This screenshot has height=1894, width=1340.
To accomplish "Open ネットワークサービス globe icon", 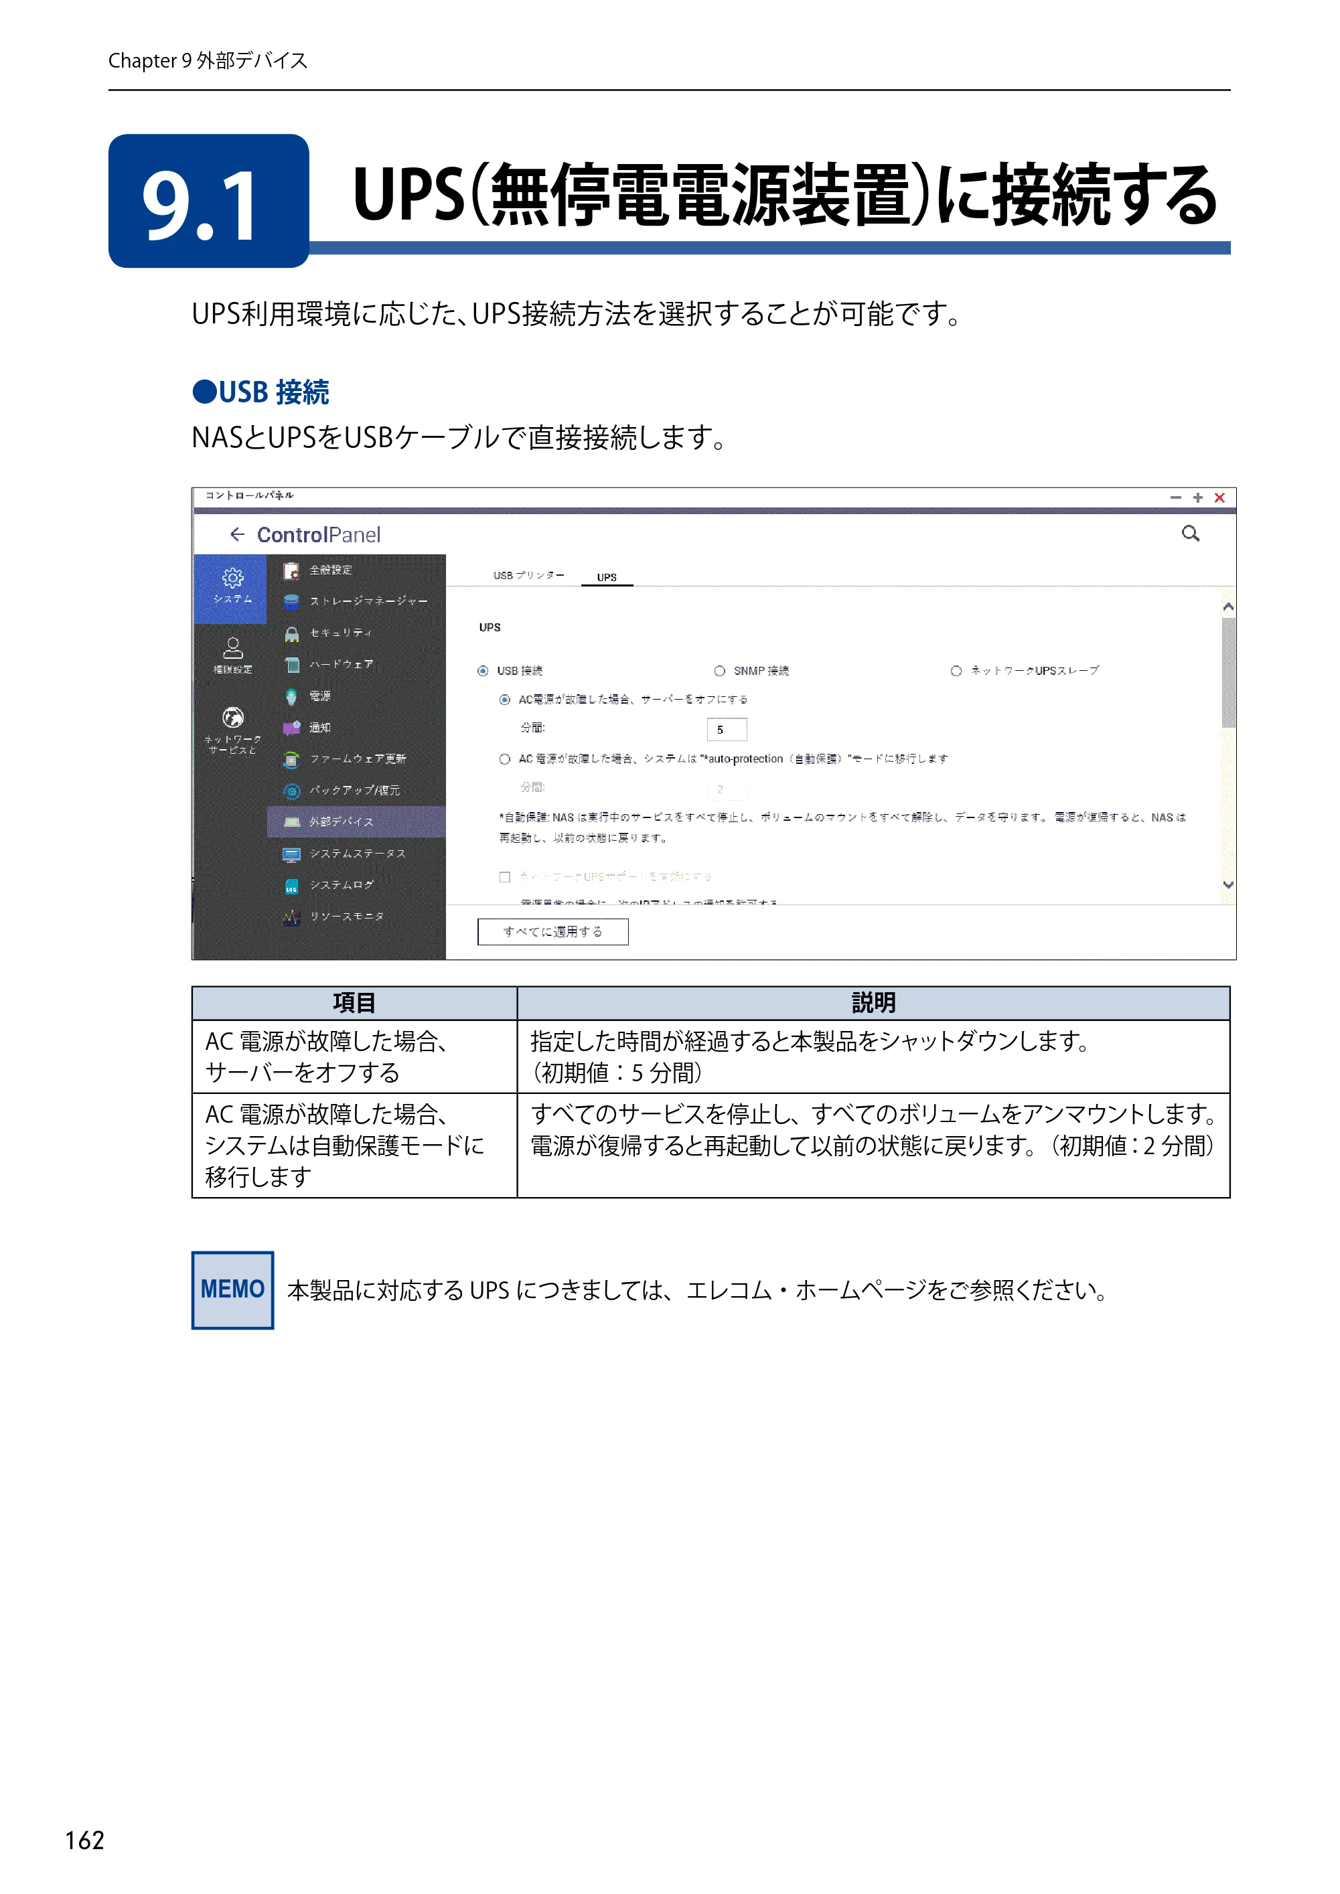I will point(232,717).
